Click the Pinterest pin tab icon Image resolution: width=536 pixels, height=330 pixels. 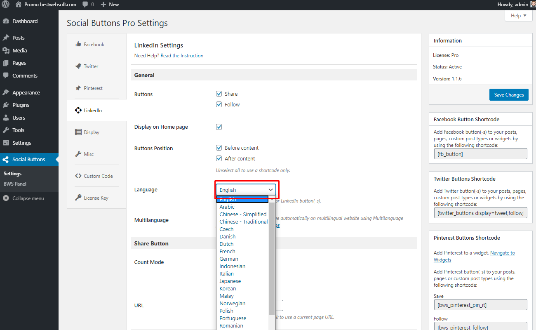click(78, 88)
